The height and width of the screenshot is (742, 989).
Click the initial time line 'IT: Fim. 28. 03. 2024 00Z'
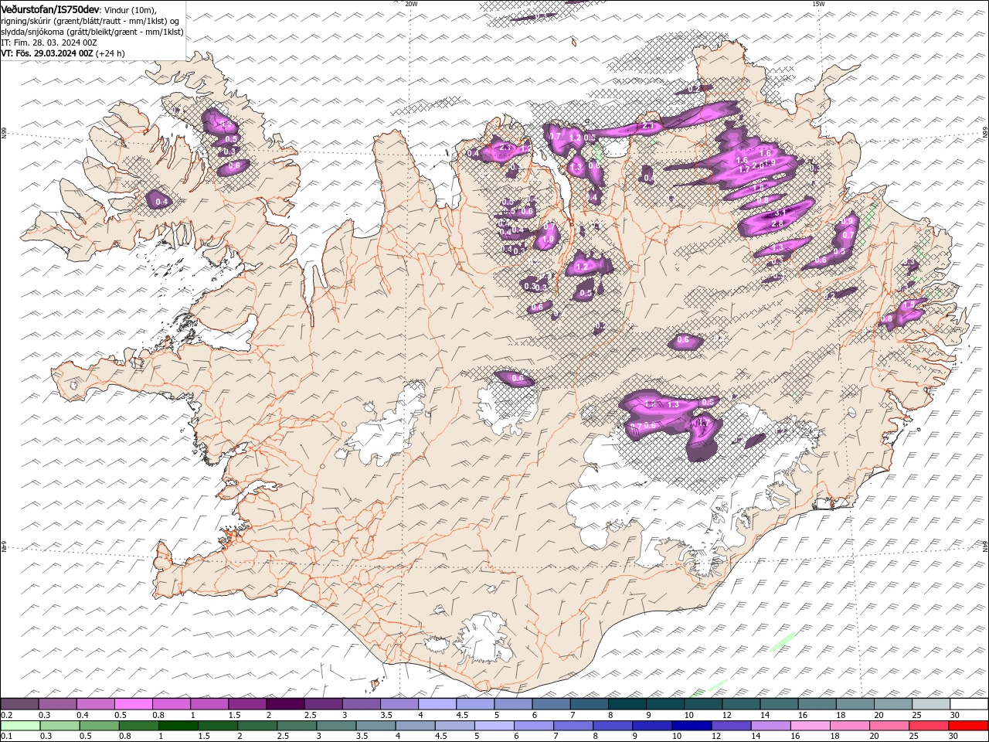[x=49, y=43]
